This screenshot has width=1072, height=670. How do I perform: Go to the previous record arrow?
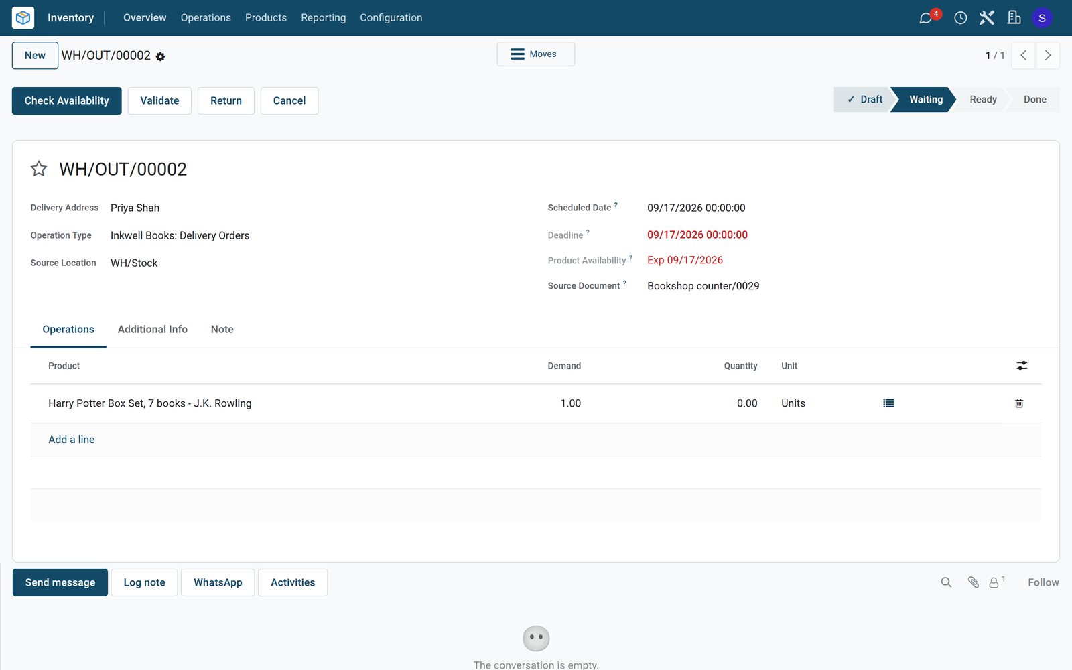(x=1024, y=56)
